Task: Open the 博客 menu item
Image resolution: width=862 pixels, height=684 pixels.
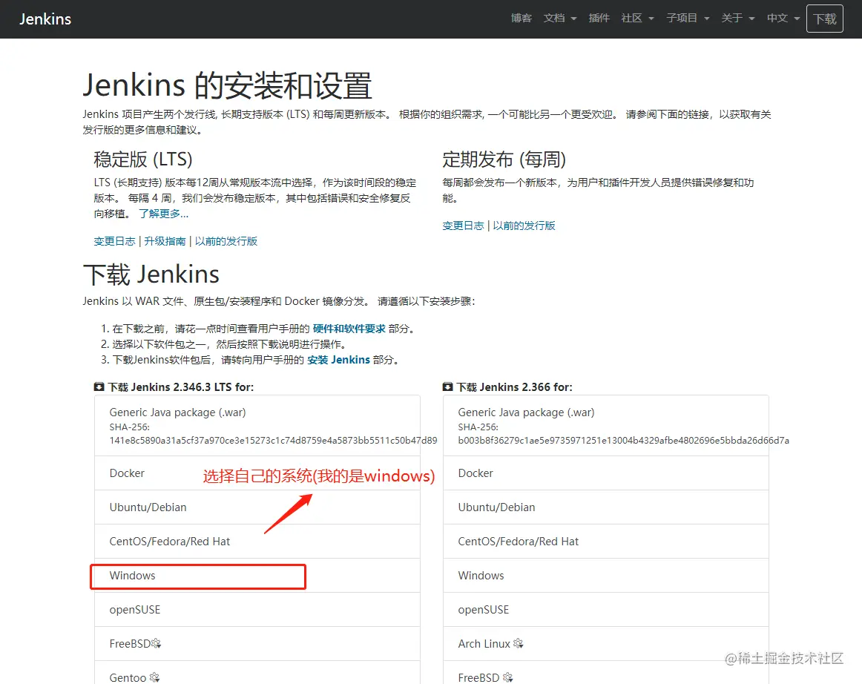Action: [x=522, y=18]
